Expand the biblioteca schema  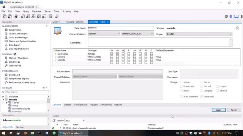[x=3, y=97]
